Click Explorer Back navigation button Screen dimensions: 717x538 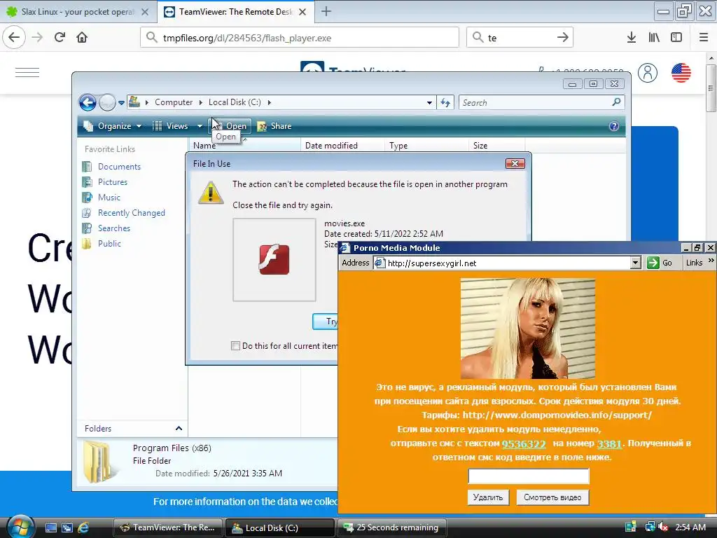pos(88,102)
